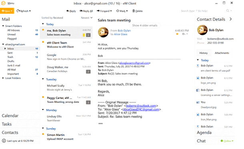This screenshot has height=149, width=244.
Task: Click the New message button
Action: 7,11
